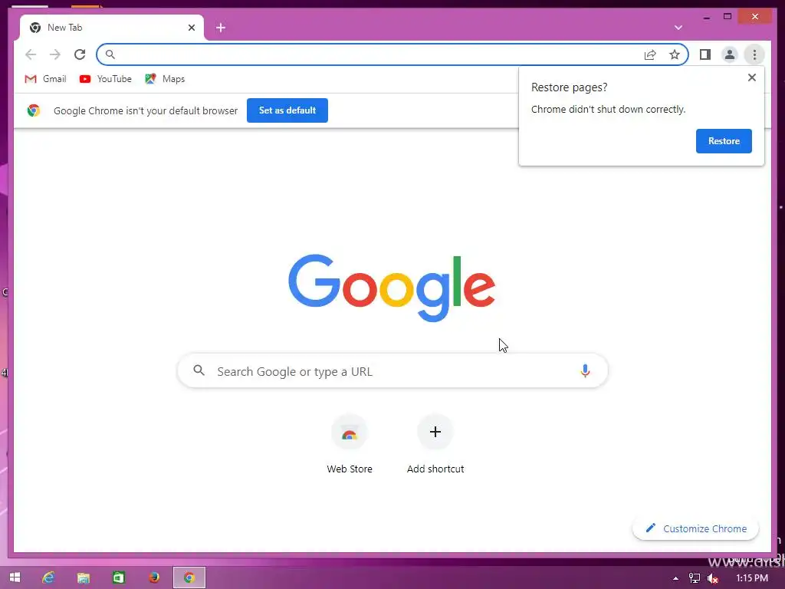The width and height of the screenshot is (785, 589).
Task: Show hidden system tray icons
Action: click(x=675, y=578)
